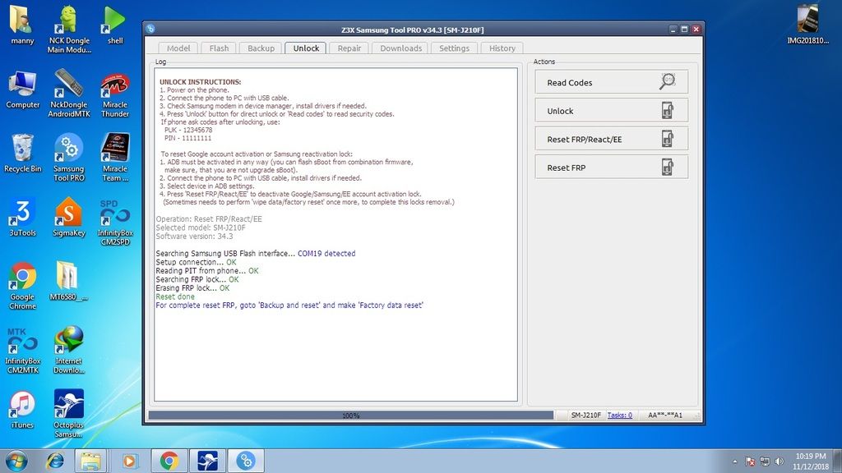Screen dimensions: 842x473
Task: Click the Z3X title bar app icon
Action: 150,29
